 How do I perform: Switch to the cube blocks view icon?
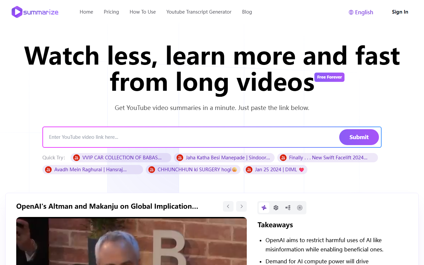click(276, 208)
